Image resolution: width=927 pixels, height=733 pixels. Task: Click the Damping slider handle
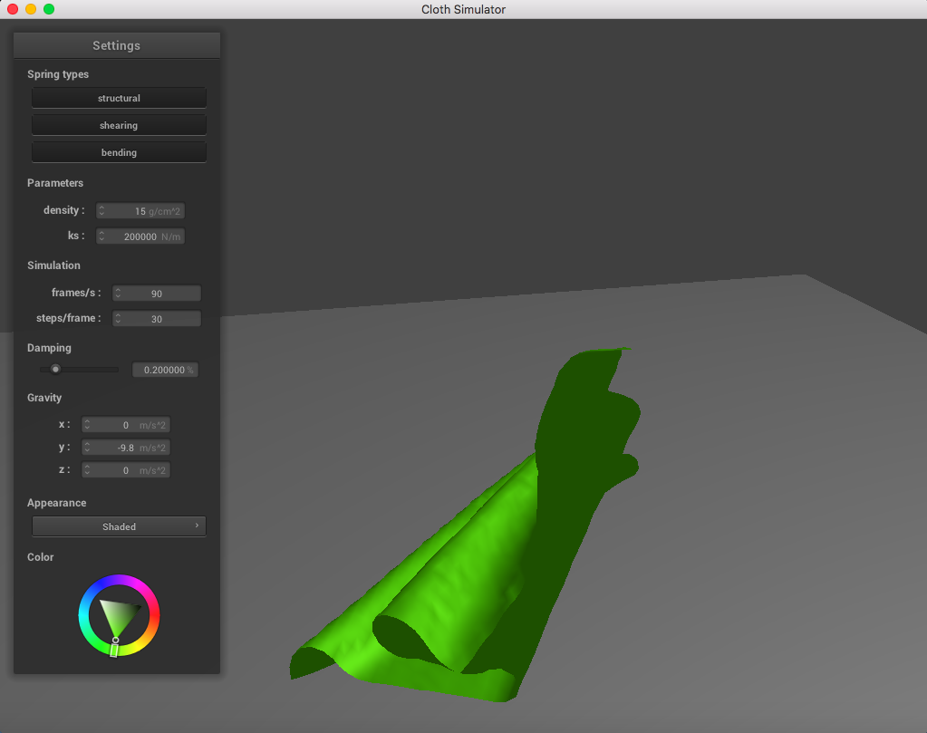coord(55,370)
